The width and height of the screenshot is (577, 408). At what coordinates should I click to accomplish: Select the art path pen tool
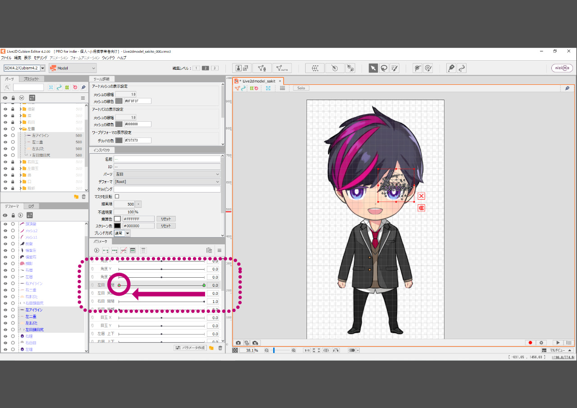coord(451,68)
